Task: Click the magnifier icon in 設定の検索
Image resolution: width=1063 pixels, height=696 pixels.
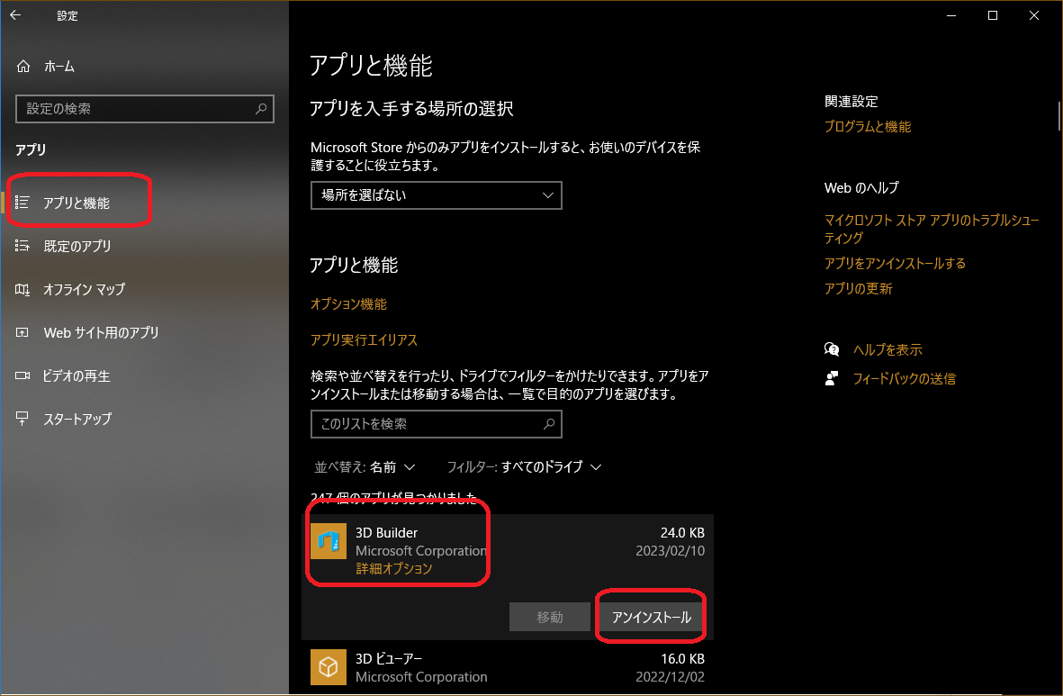Action: point(261,109)
